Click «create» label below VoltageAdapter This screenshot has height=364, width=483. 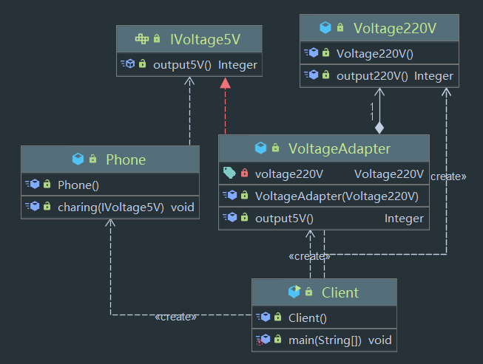point(309,255)
